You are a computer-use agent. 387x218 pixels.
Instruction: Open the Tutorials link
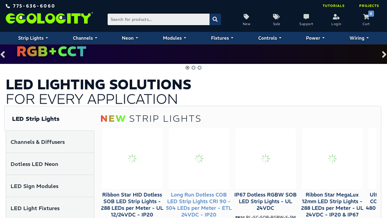click(x=333, y=6)
